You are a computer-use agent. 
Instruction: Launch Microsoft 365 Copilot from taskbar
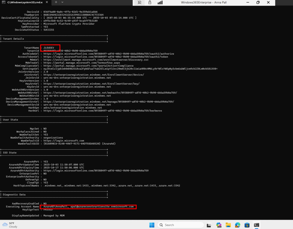[219, 225]
